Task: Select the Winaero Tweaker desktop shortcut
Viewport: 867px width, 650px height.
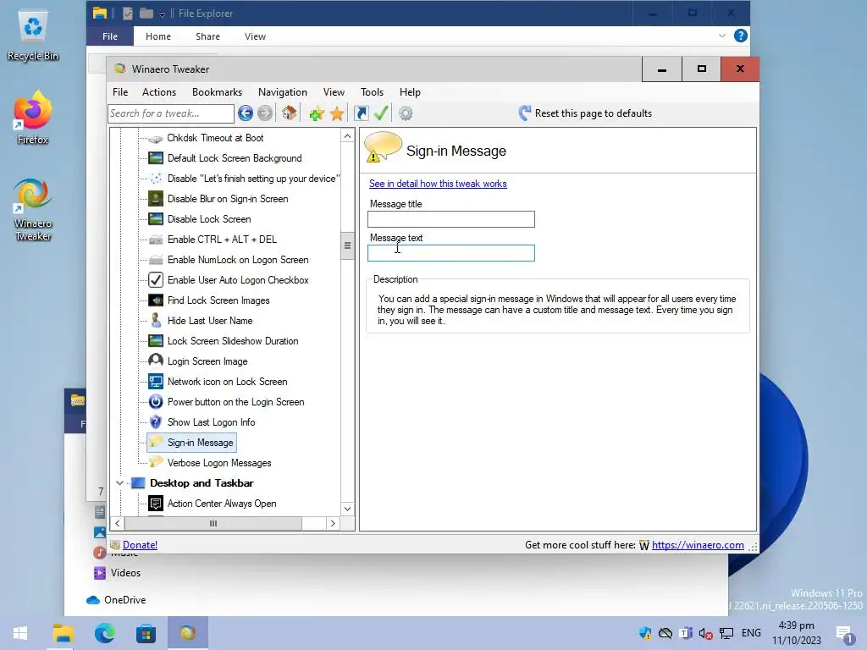Action: tap(33, 209)
